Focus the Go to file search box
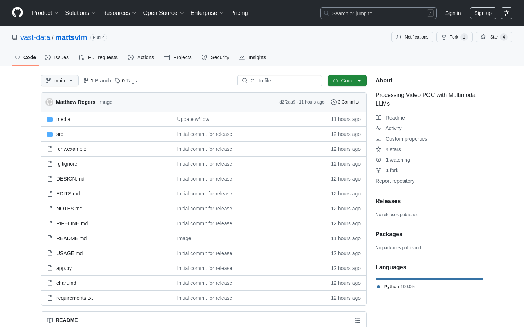 tap(279, 81)
